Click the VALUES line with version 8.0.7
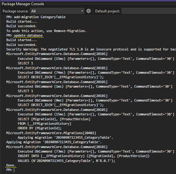 tap(66, 161)
